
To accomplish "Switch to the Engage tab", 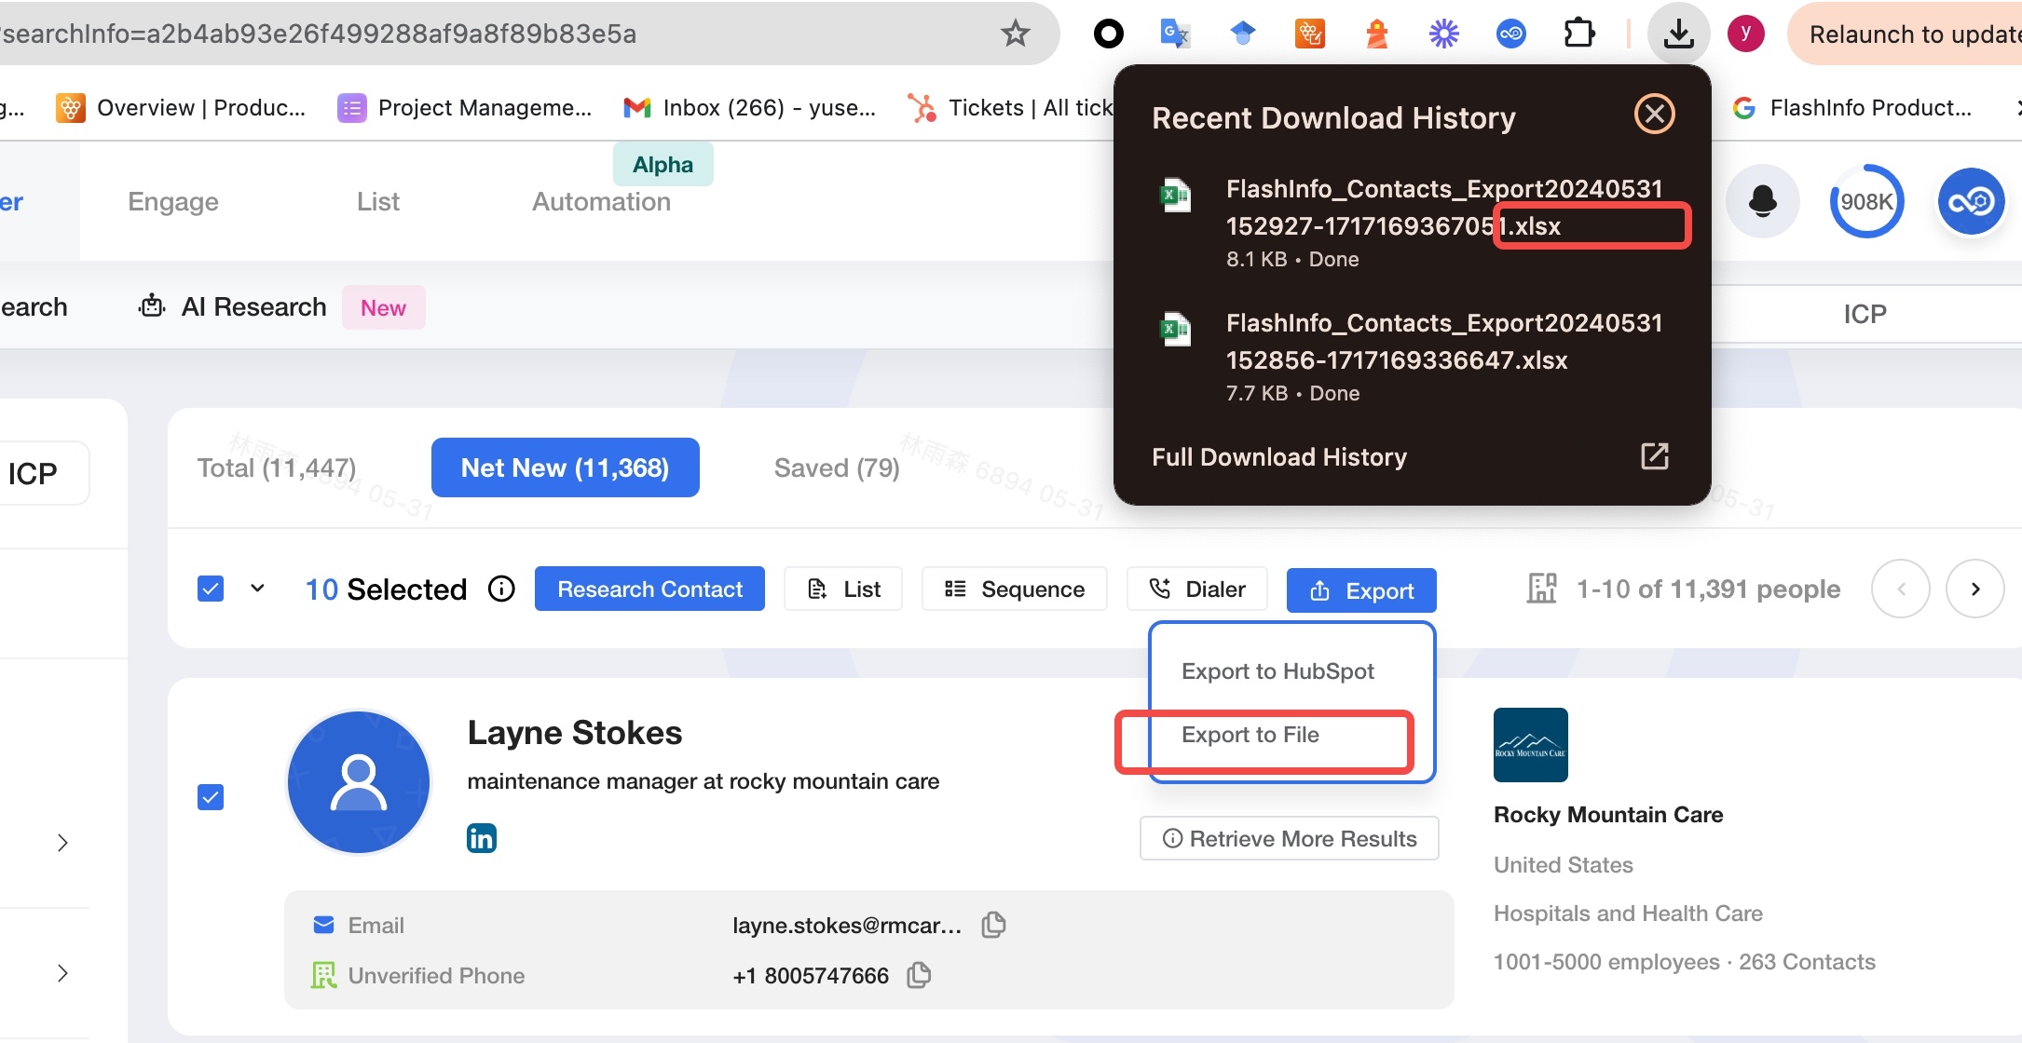I will [173, 201].
